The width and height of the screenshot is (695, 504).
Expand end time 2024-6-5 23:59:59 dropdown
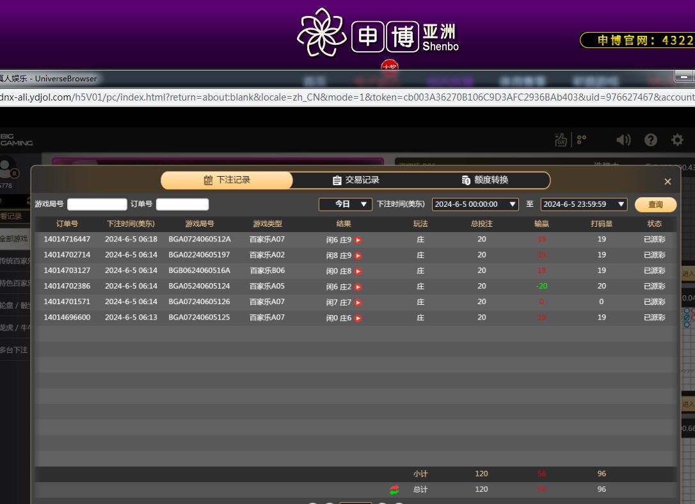584,204
